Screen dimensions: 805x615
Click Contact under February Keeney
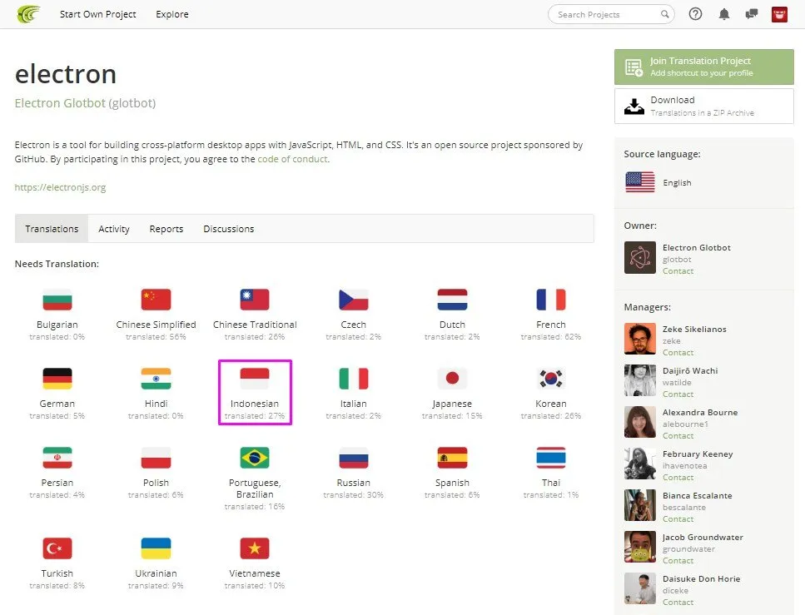(678, 478)
